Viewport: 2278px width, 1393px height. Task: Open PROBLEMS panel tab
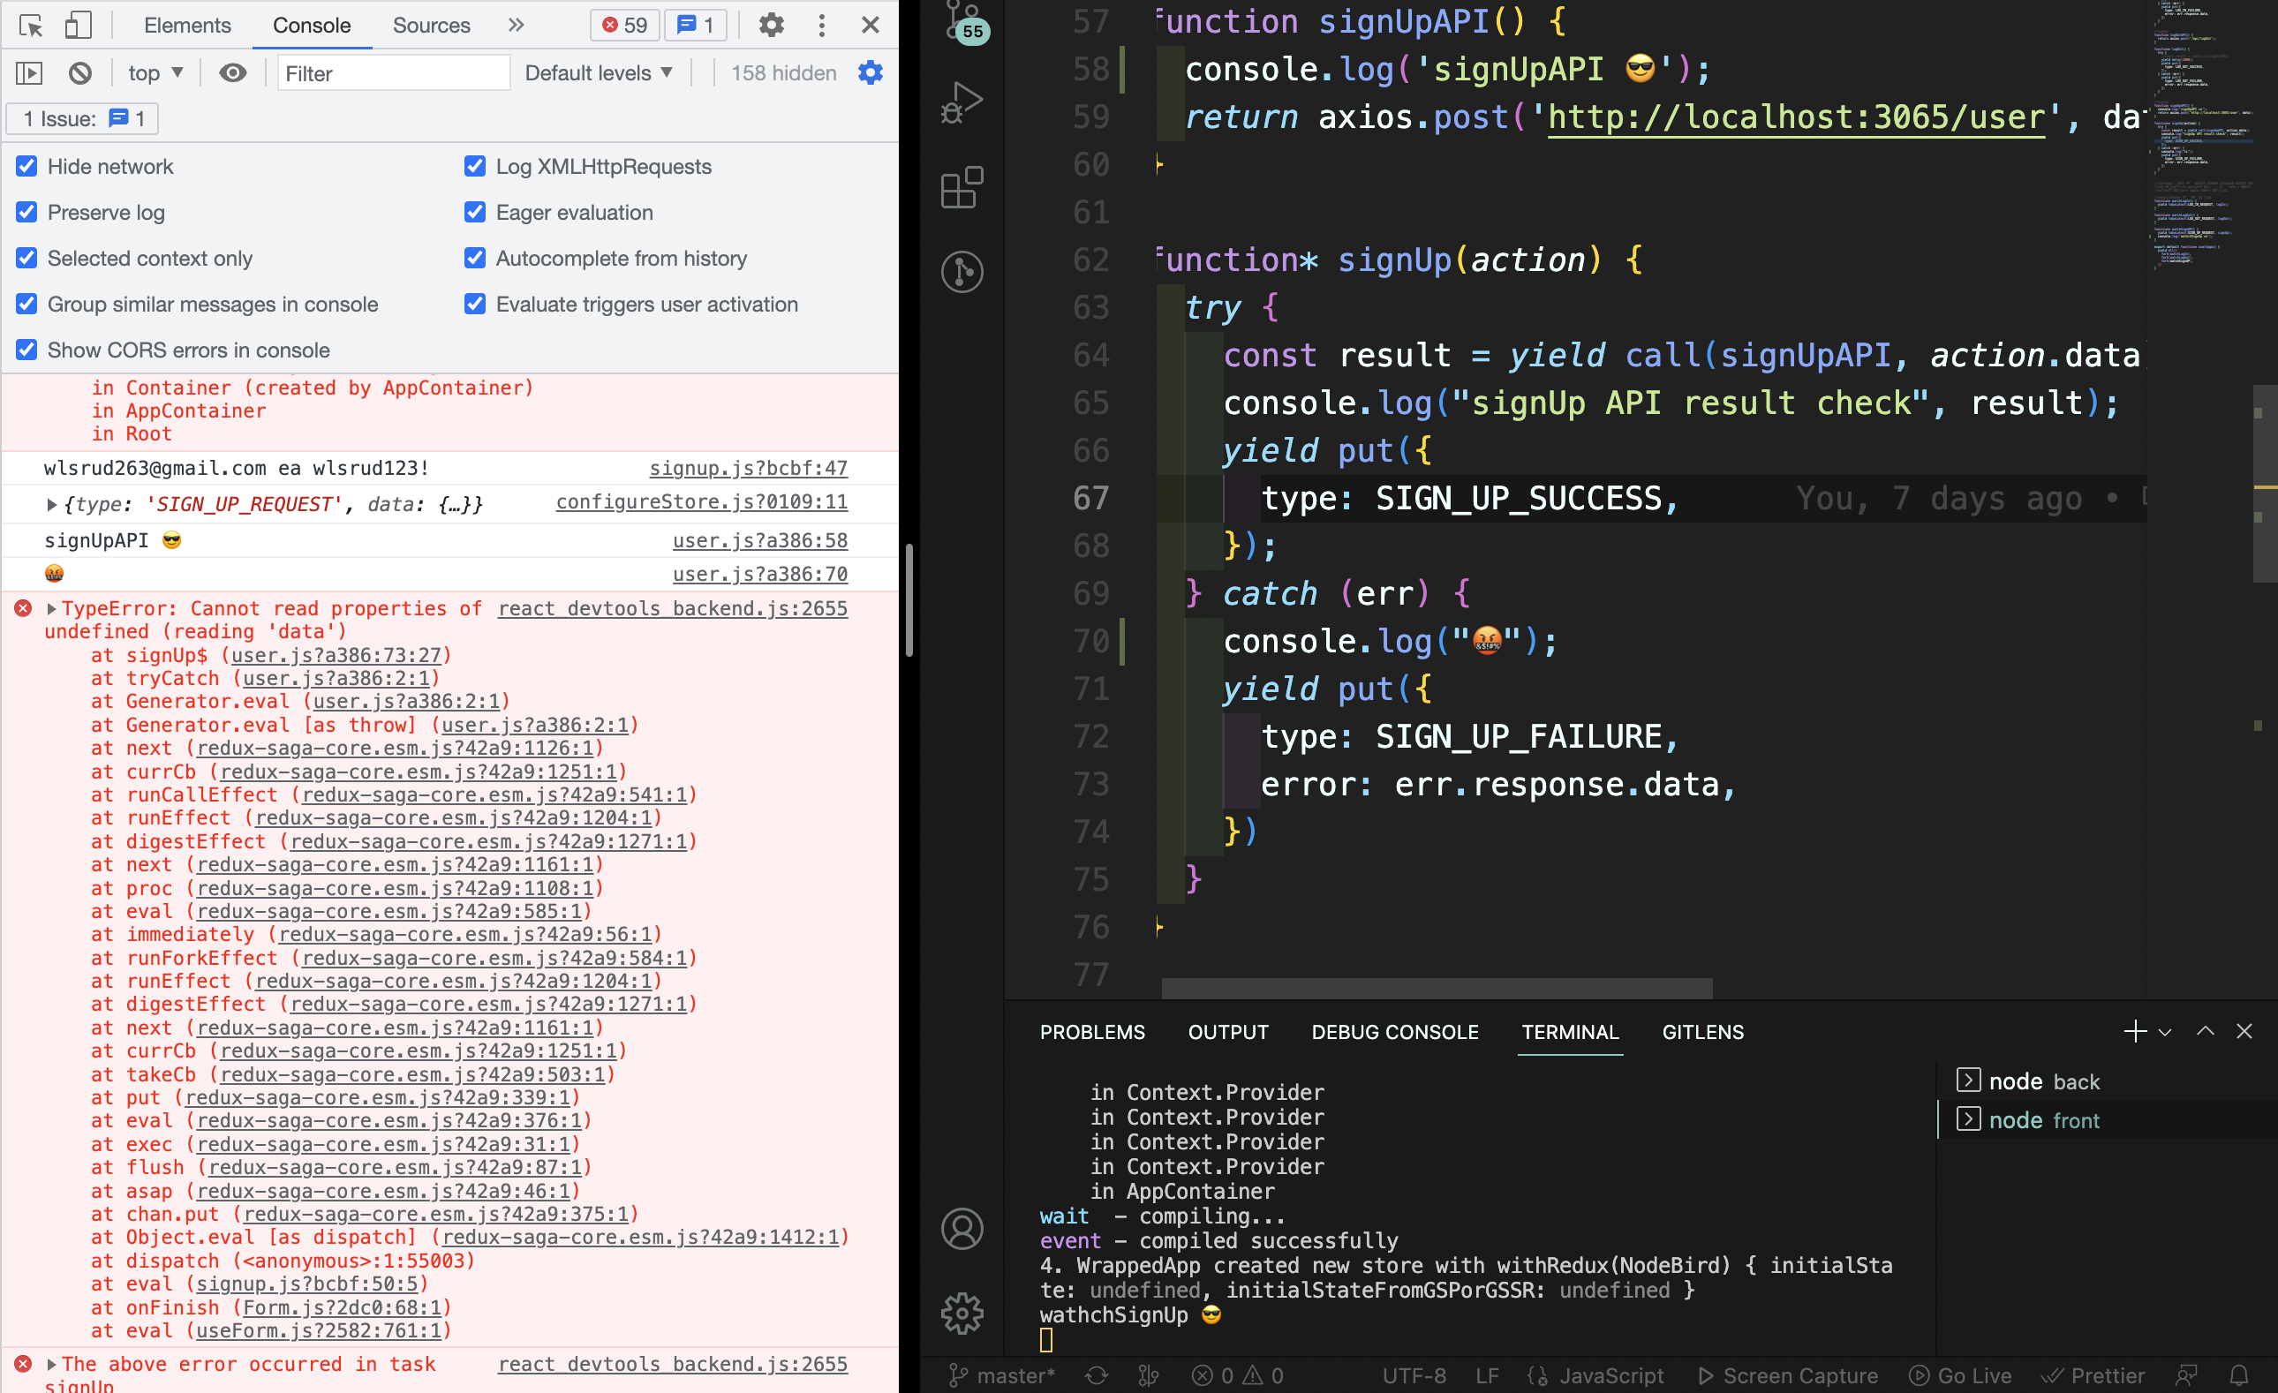(x=1092, y=1033)
